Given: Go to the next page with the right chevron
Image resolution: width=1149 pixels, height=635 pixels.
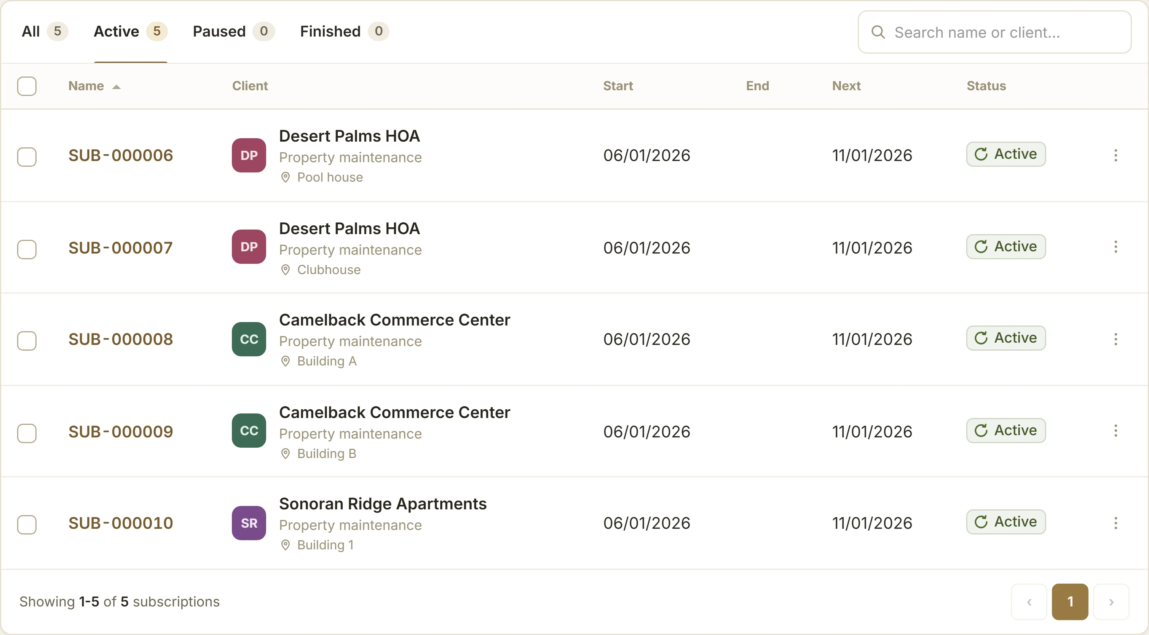Looking at the screenshot, I should point(1111,601).
